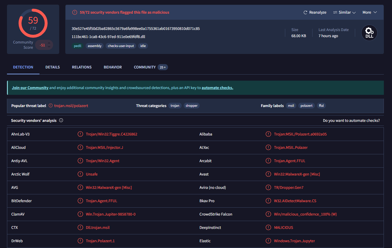This screenshot has width=392, height=248.
Task: Click the Arctic Wolf detection alert icon
Action: point(80,174)
